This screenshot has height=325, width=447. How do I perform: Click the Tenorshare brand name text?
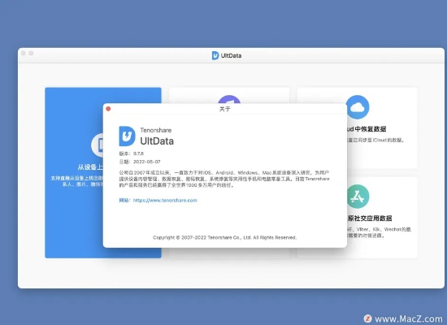click(156, 130)
